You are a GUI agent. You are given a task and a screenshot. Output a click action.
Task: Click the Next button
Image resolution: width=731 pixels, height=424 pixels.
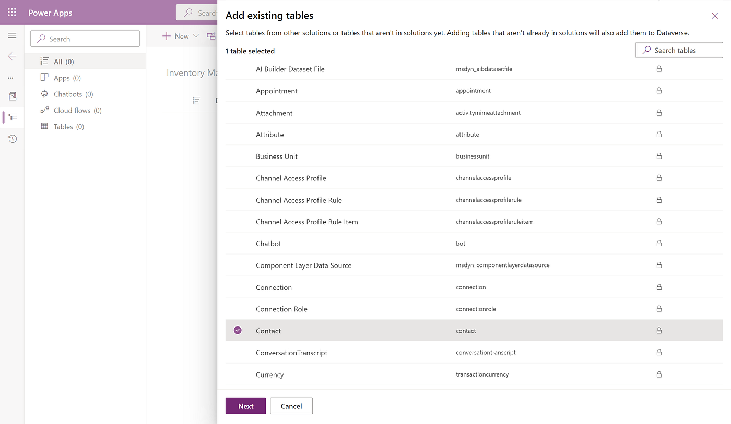coord(245,406)
